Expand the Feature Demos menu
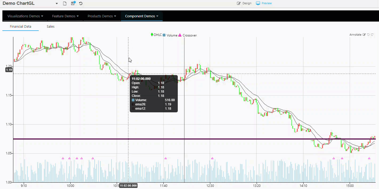 click(x=65, y=16)
